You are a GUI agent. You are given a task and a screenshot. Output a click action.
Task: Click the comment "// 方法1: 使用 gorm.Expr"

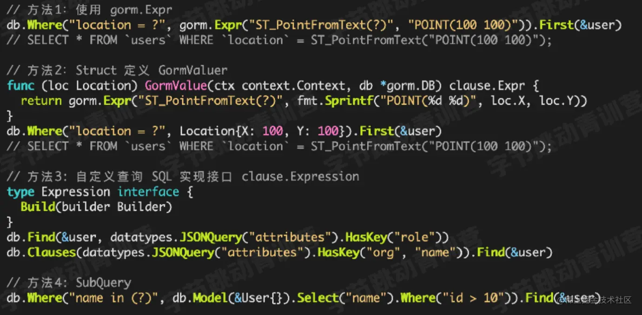pos(89,10)
